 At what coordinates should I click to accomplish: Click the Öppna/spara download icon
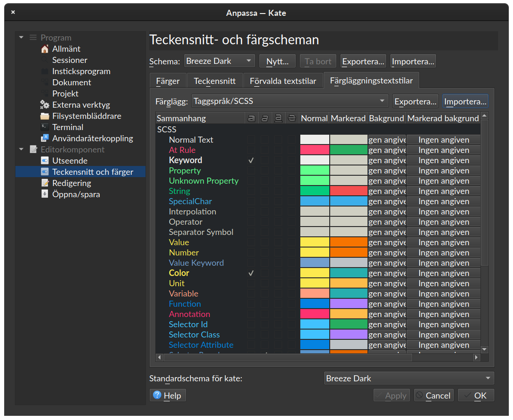[44, 194]
